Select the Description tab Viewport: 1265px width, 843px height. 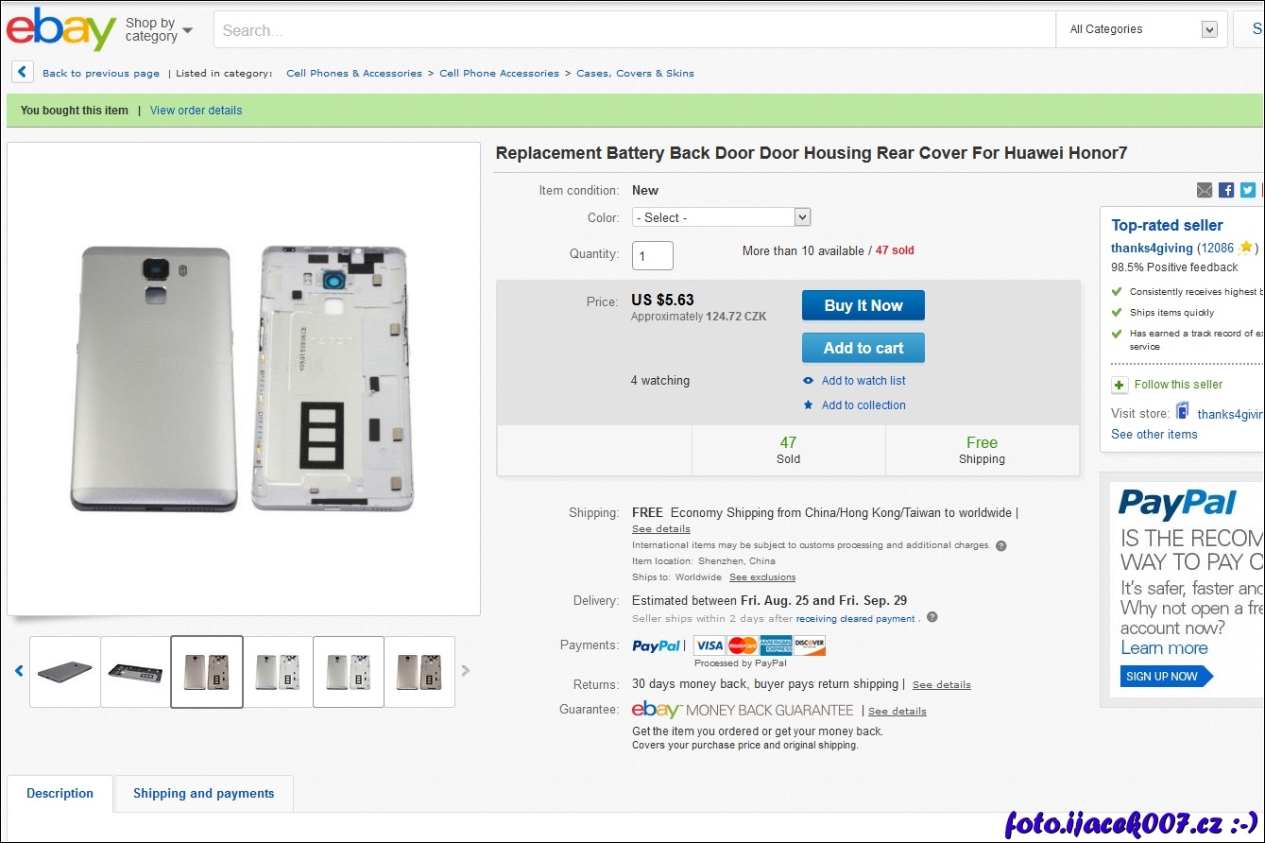tap(60, 794)
